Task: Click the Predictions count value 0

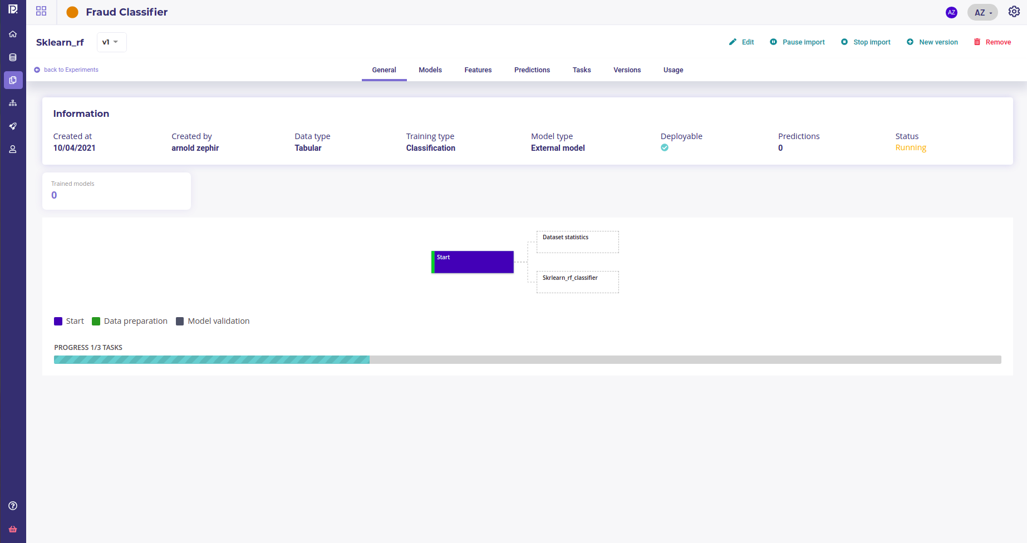Action: click(x=780, y=148)
